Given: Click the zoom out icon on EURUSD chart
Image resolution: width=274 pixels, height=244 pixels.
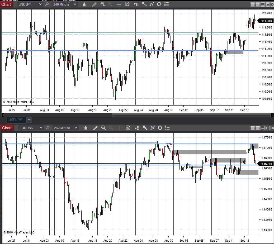Looking at the screenshot, I should (x=111, y=128).
